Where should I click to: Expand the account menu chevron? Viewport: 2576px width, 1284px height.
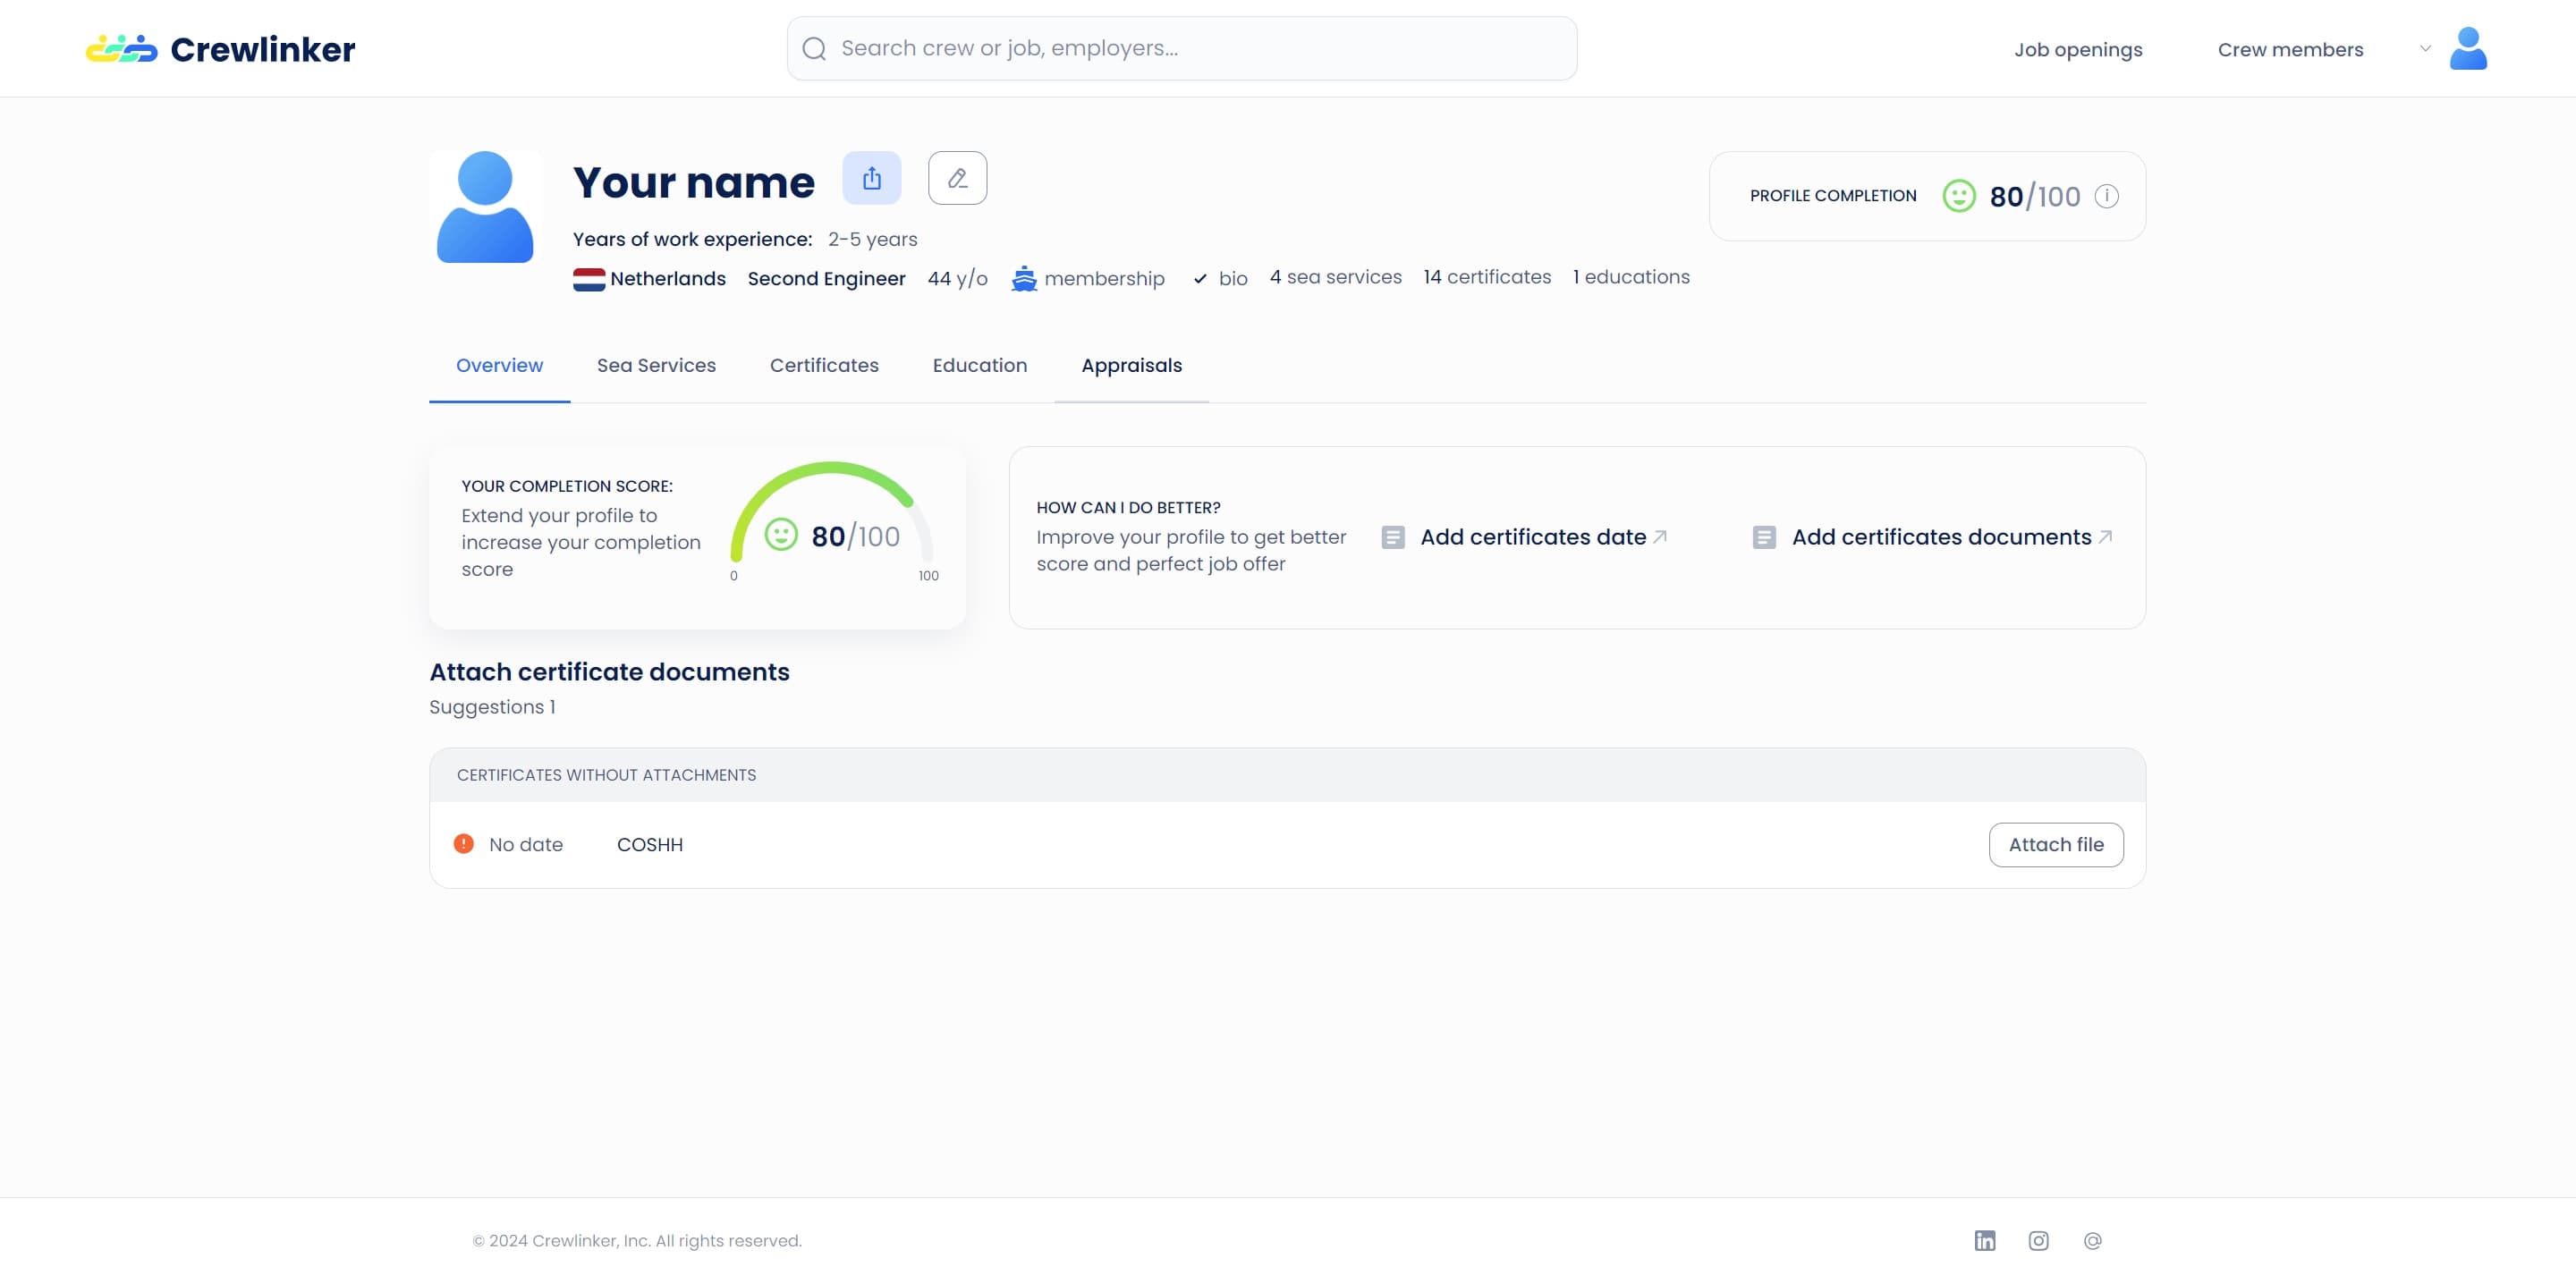point(2425,48)
